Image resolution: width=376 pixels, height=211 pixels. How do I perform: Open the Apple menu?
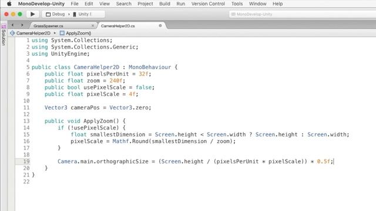coord(9,4)
